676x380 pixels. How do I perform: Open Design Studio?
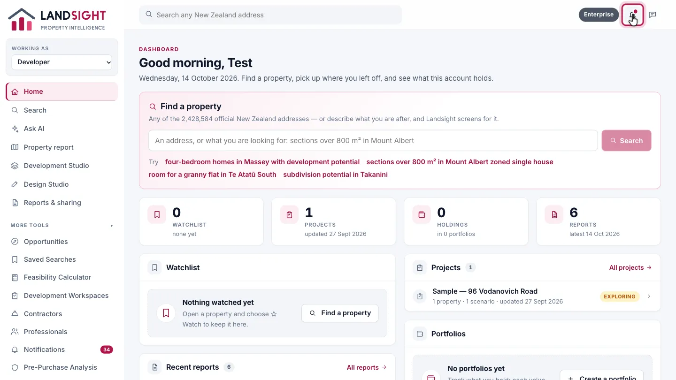[x=62, y=184]
